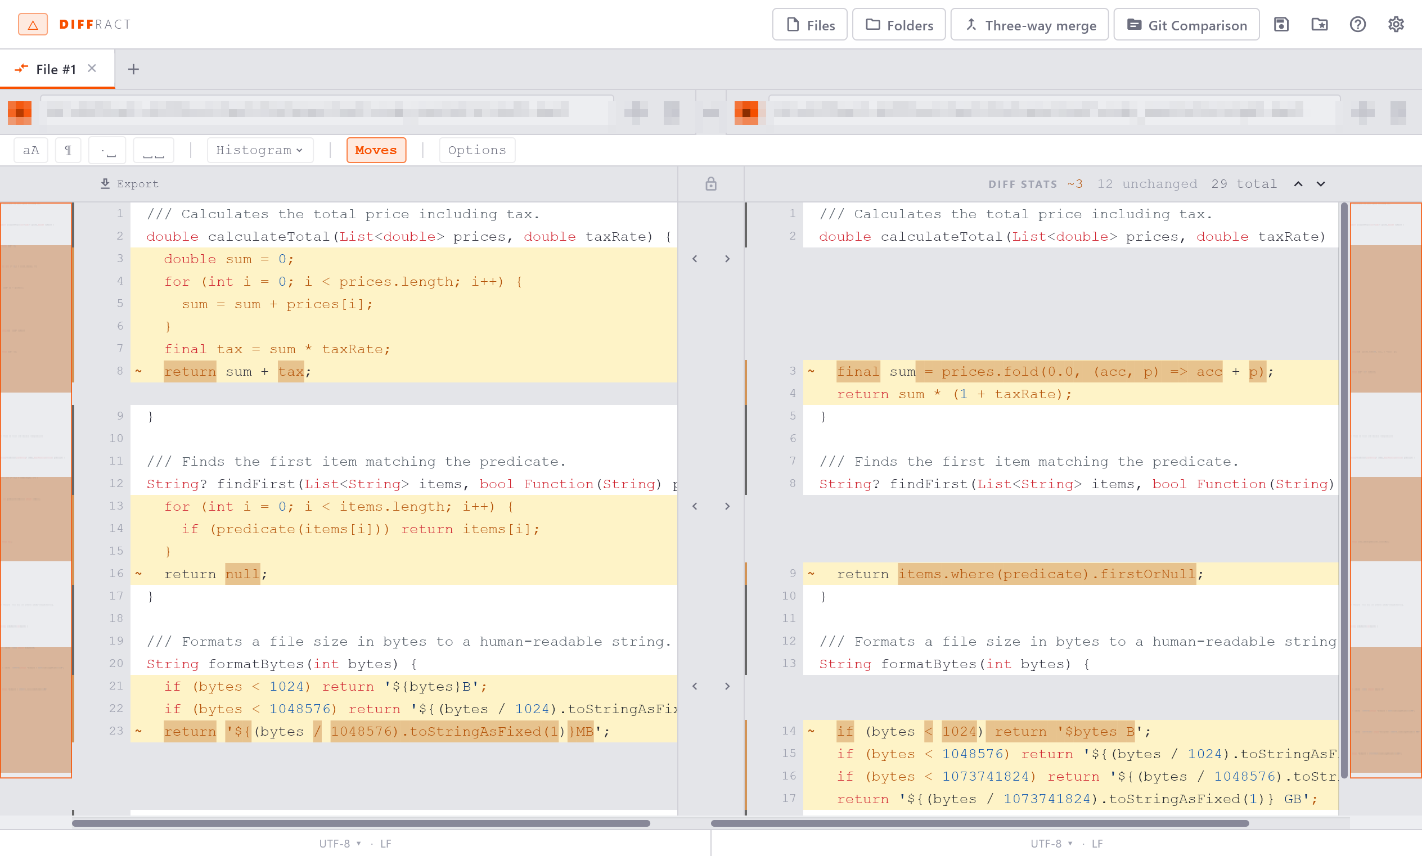Copy findFirst loop block to left
This screenshot has height=856, width=1422.
coord(695,506)
